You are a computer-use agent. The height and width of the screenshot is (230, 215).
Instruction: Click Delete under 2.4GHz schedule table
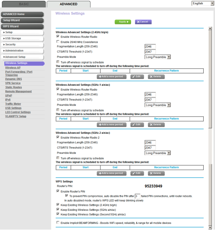coord(156,76)
